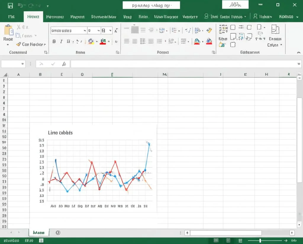
Task: Click the lightbulb tell-me search icon
Action: pyautogui.click(x=206, y=17)
